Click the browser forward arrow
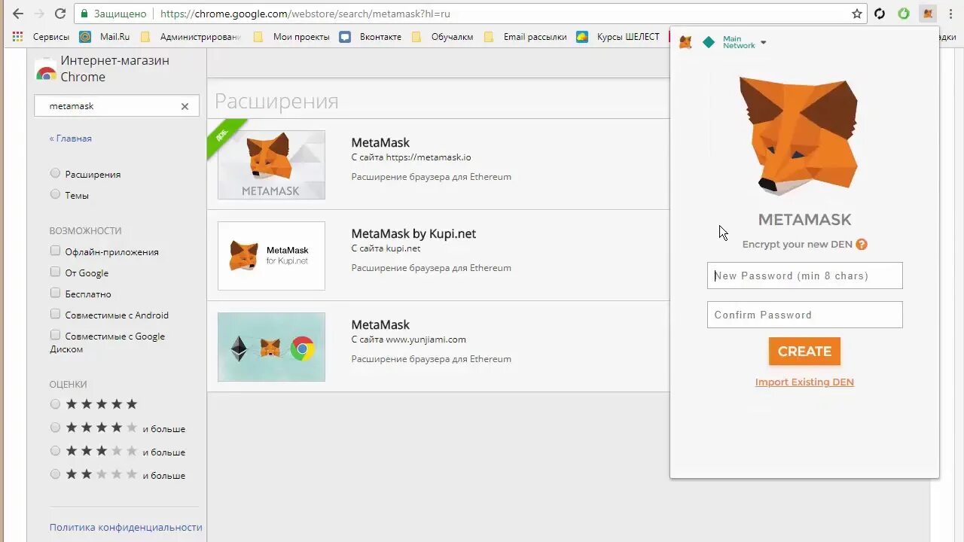The height and width of the screenshot is (542, 964). [x=39, y=14]
